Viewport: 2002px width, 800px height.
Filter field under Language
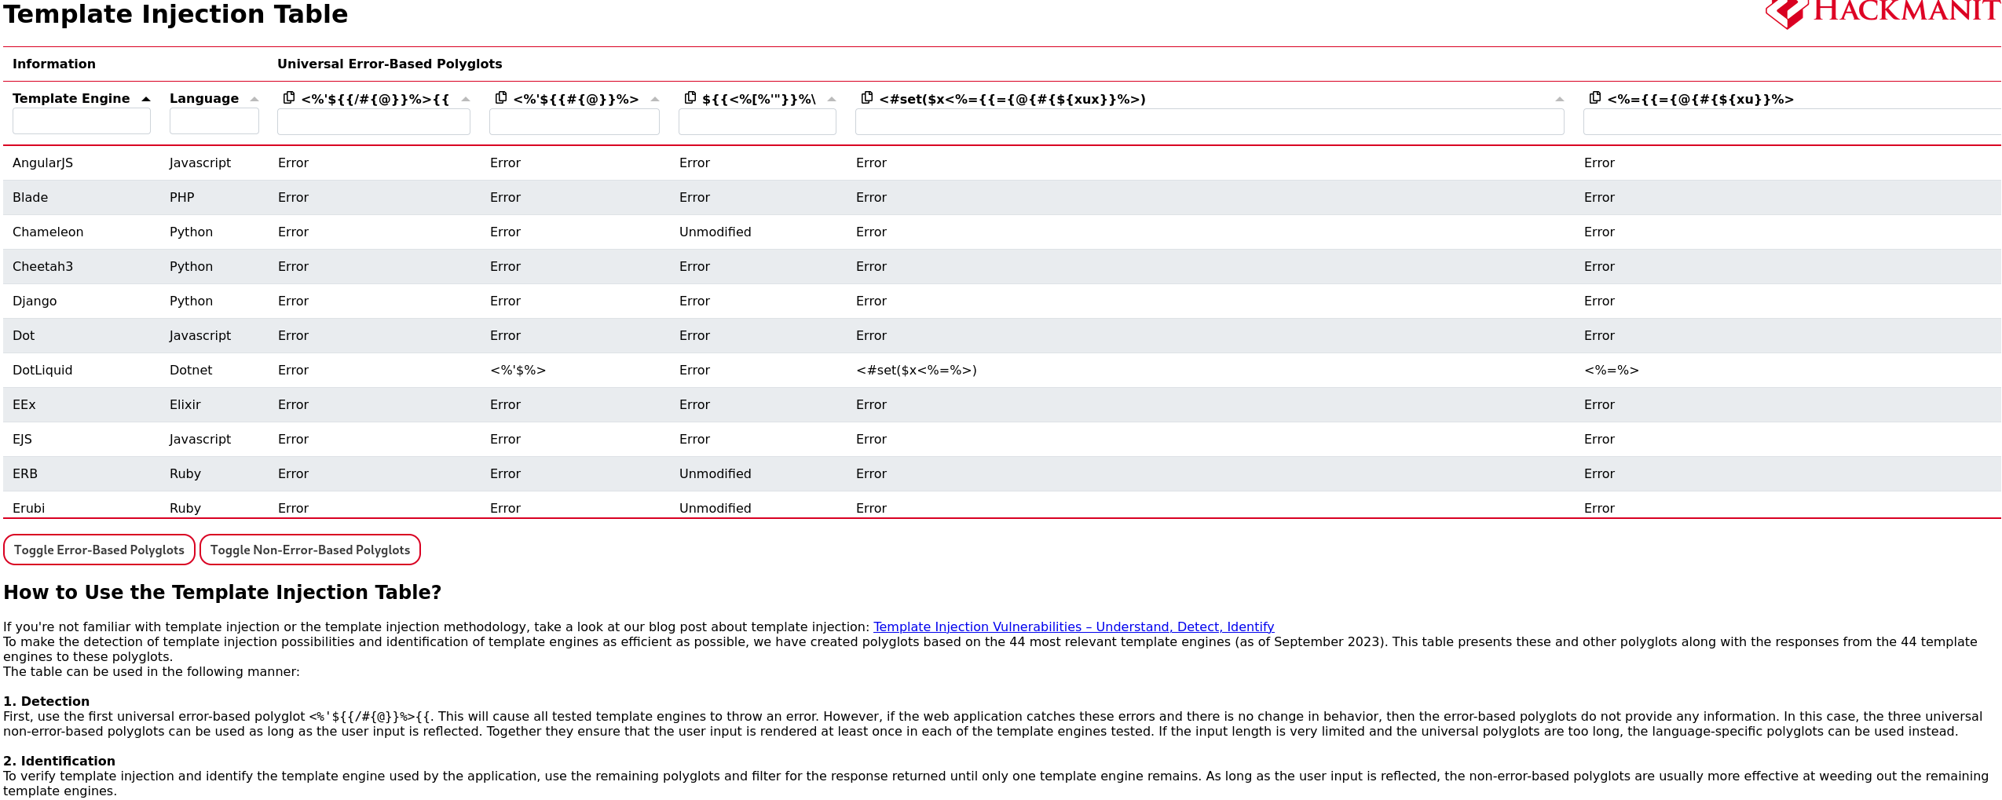(x=214, y=122)
